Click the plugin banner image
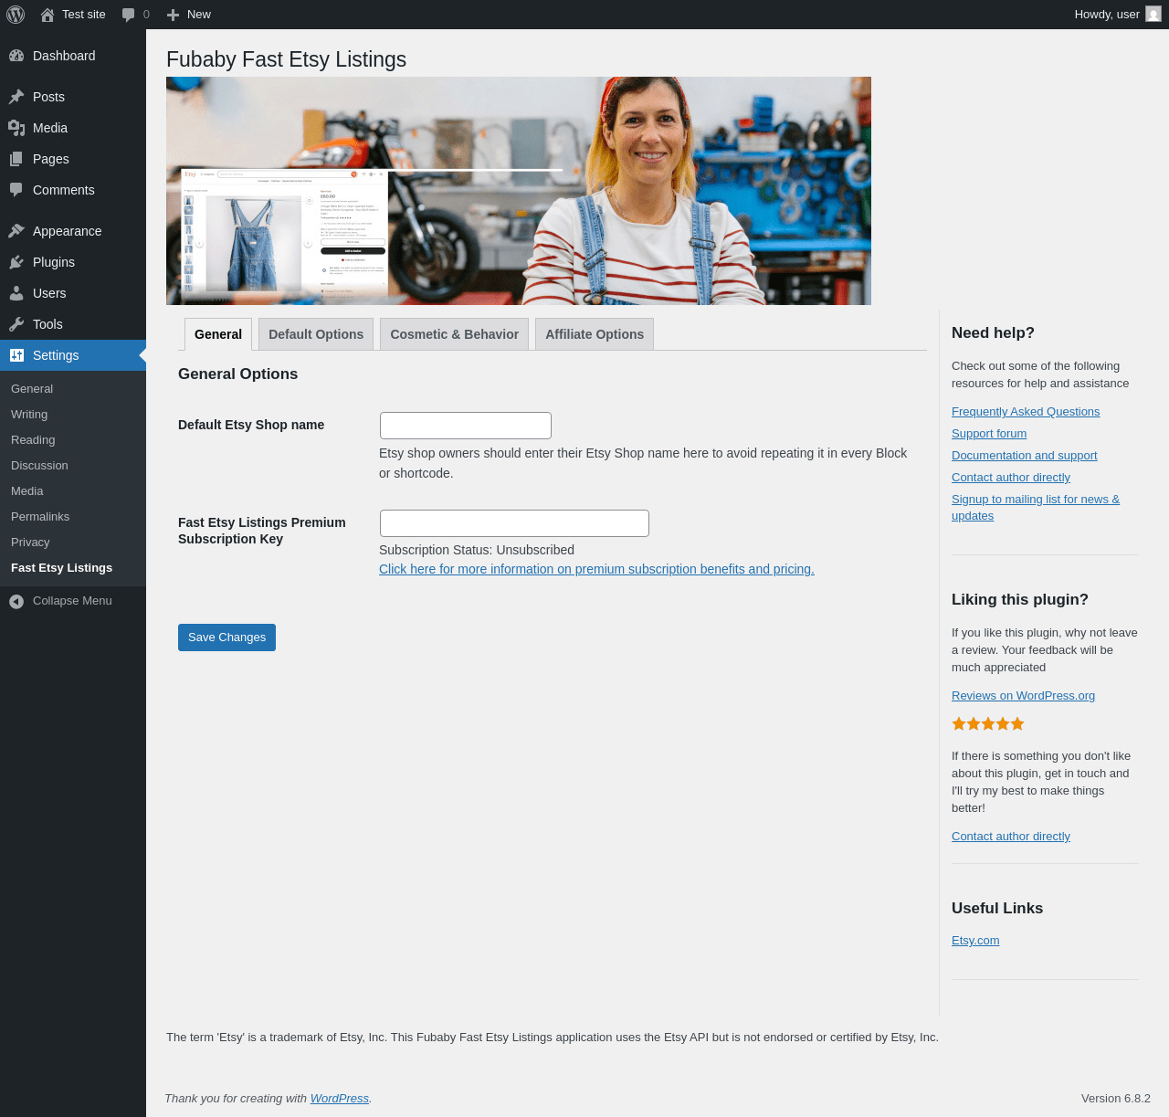 (x=519, y=191)
